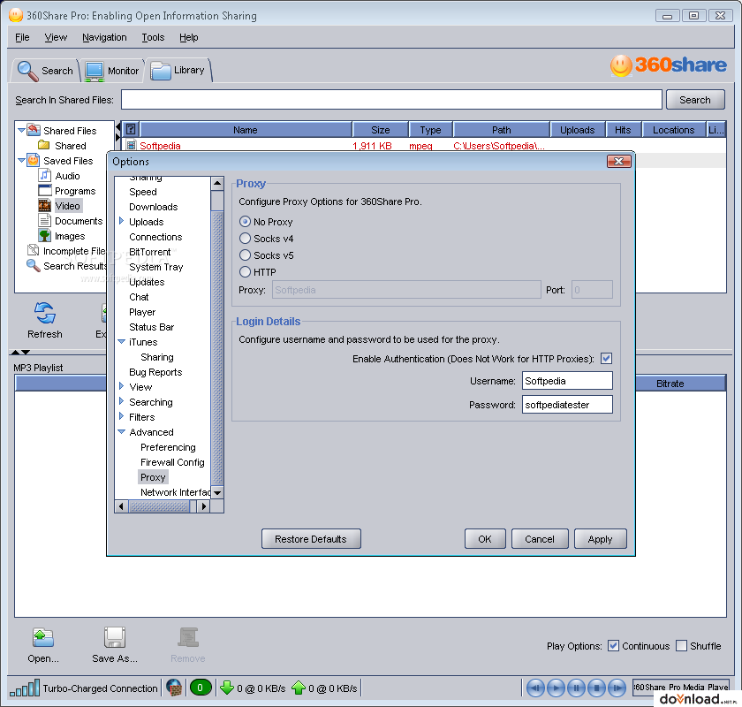Click the Search Results magnifier icon
This screenshot has width=742, height=707.
click(x=34, y=266)
